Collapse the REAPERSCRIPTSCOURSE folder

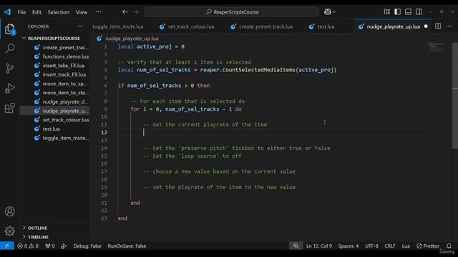coord(54,38)
